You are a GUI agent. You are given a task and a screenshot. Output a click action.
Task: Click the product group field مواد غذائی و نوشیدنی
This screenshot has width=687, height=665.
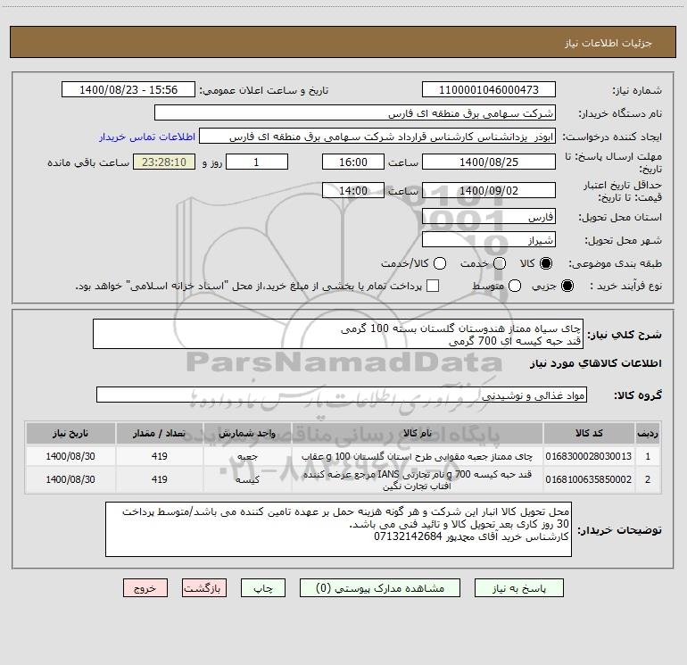click(342, 395)
